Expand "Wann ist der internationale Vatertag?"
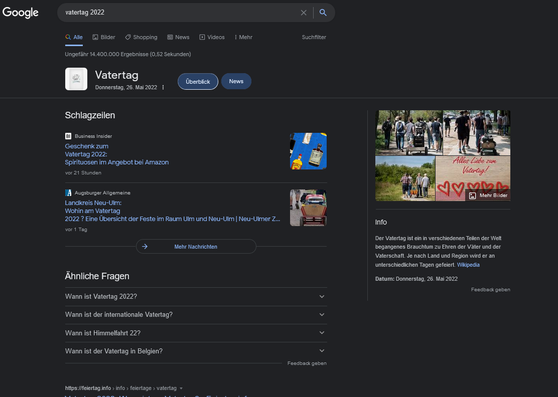Image resolution: width=558 pixels, height=397 pixels. (x=196, y=315)
